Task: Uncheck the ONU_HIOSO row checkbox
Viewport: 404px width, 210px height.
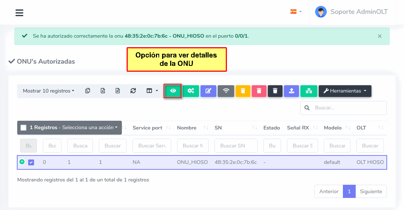Action: point(31,162)
